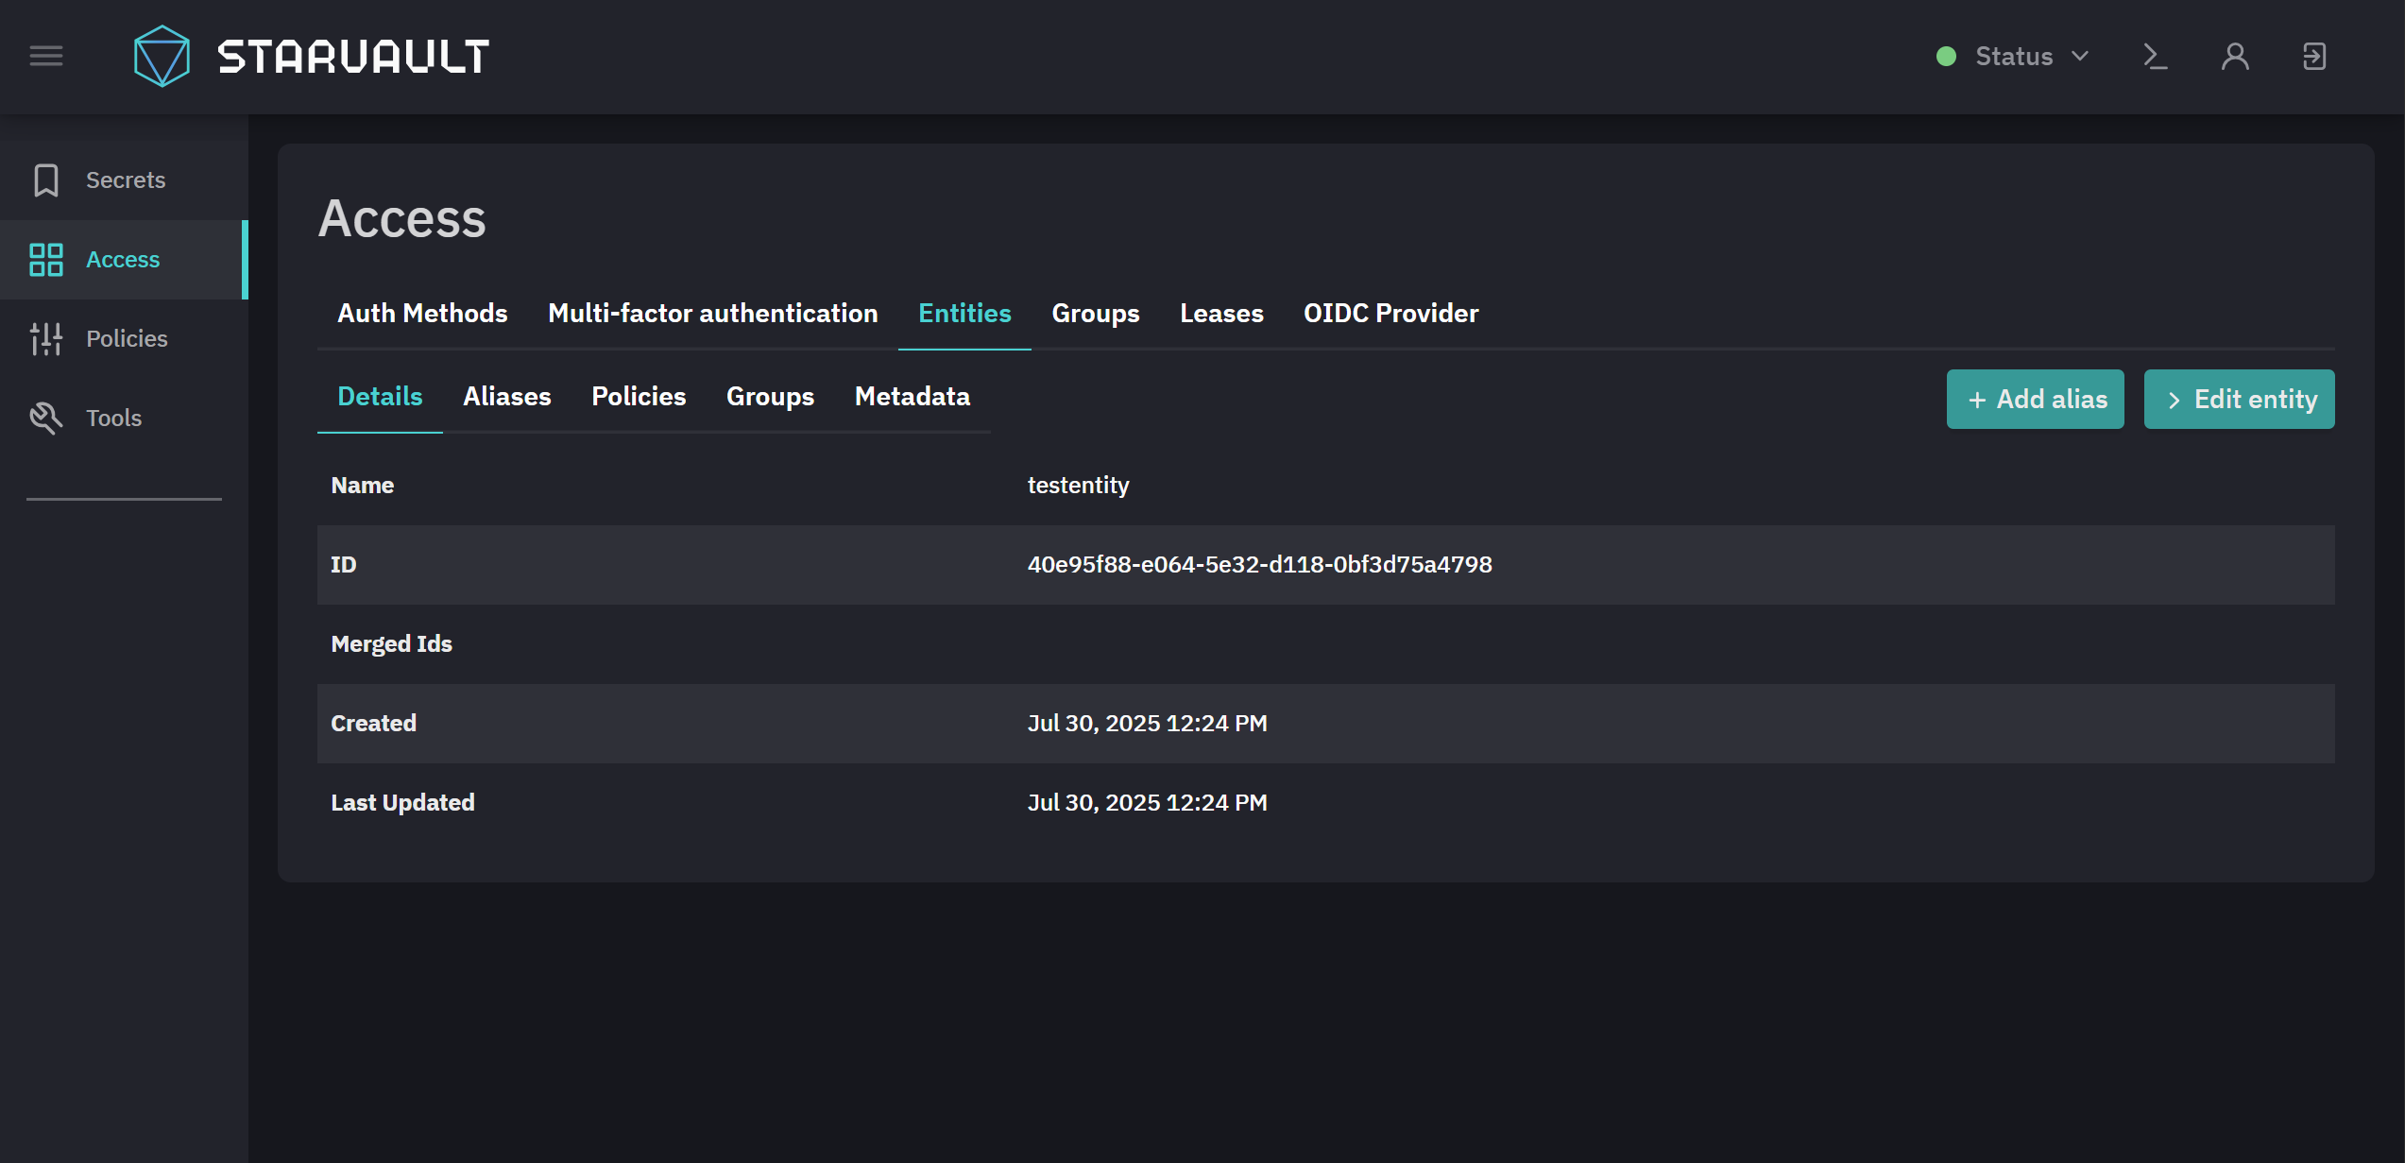This screenshot has height=1163, width=2405.
Task: Click the Name row label
Action: pos(362,486)
